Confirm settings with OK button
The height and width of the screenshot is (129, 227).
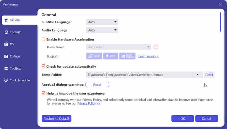[x=182, y=118]
